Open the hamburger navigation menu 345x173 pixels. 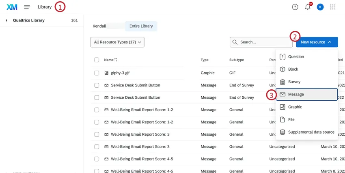pyautogui.click(x=27, y=7)
